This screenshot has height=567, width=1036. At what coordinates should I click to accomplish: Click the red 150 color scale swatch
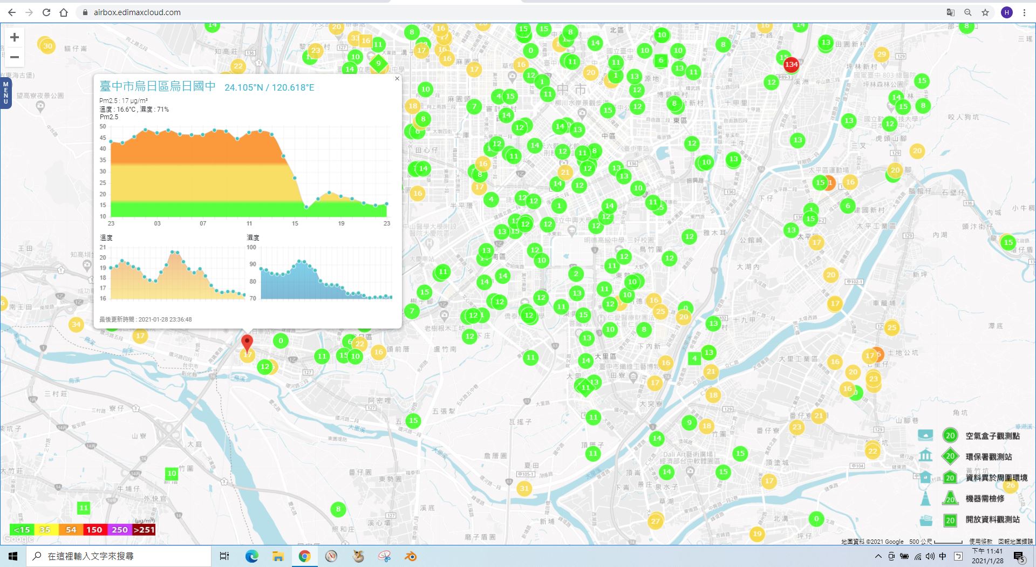tap(94, 530)
